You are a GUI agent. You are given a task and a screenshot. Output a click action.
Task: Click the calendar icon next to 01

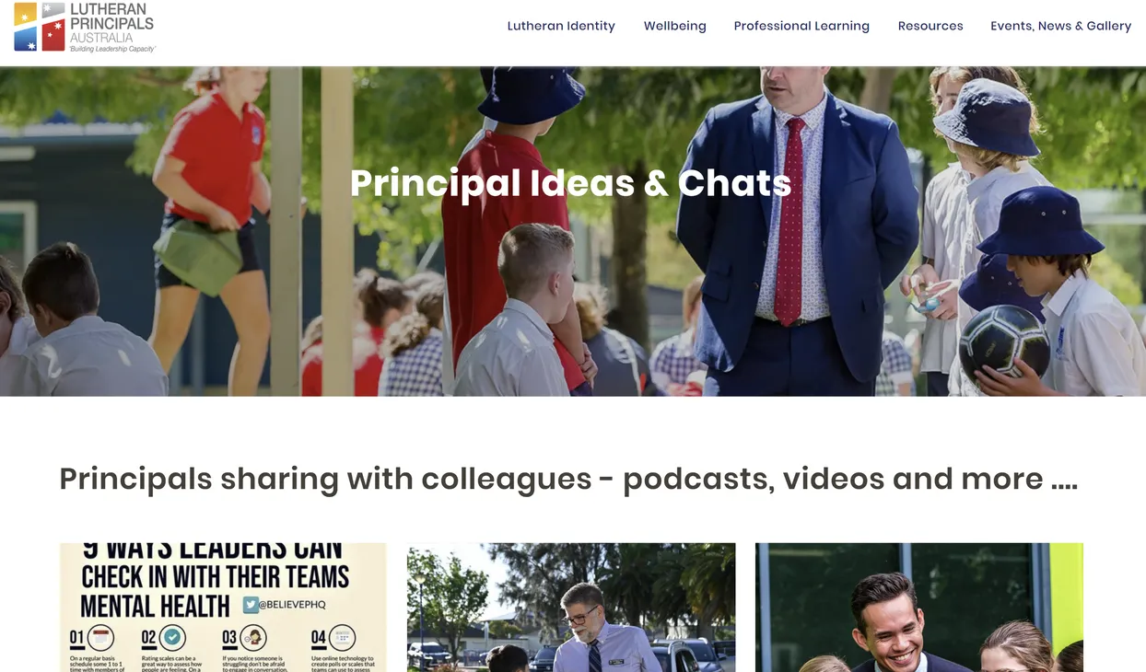pos(102,637)
